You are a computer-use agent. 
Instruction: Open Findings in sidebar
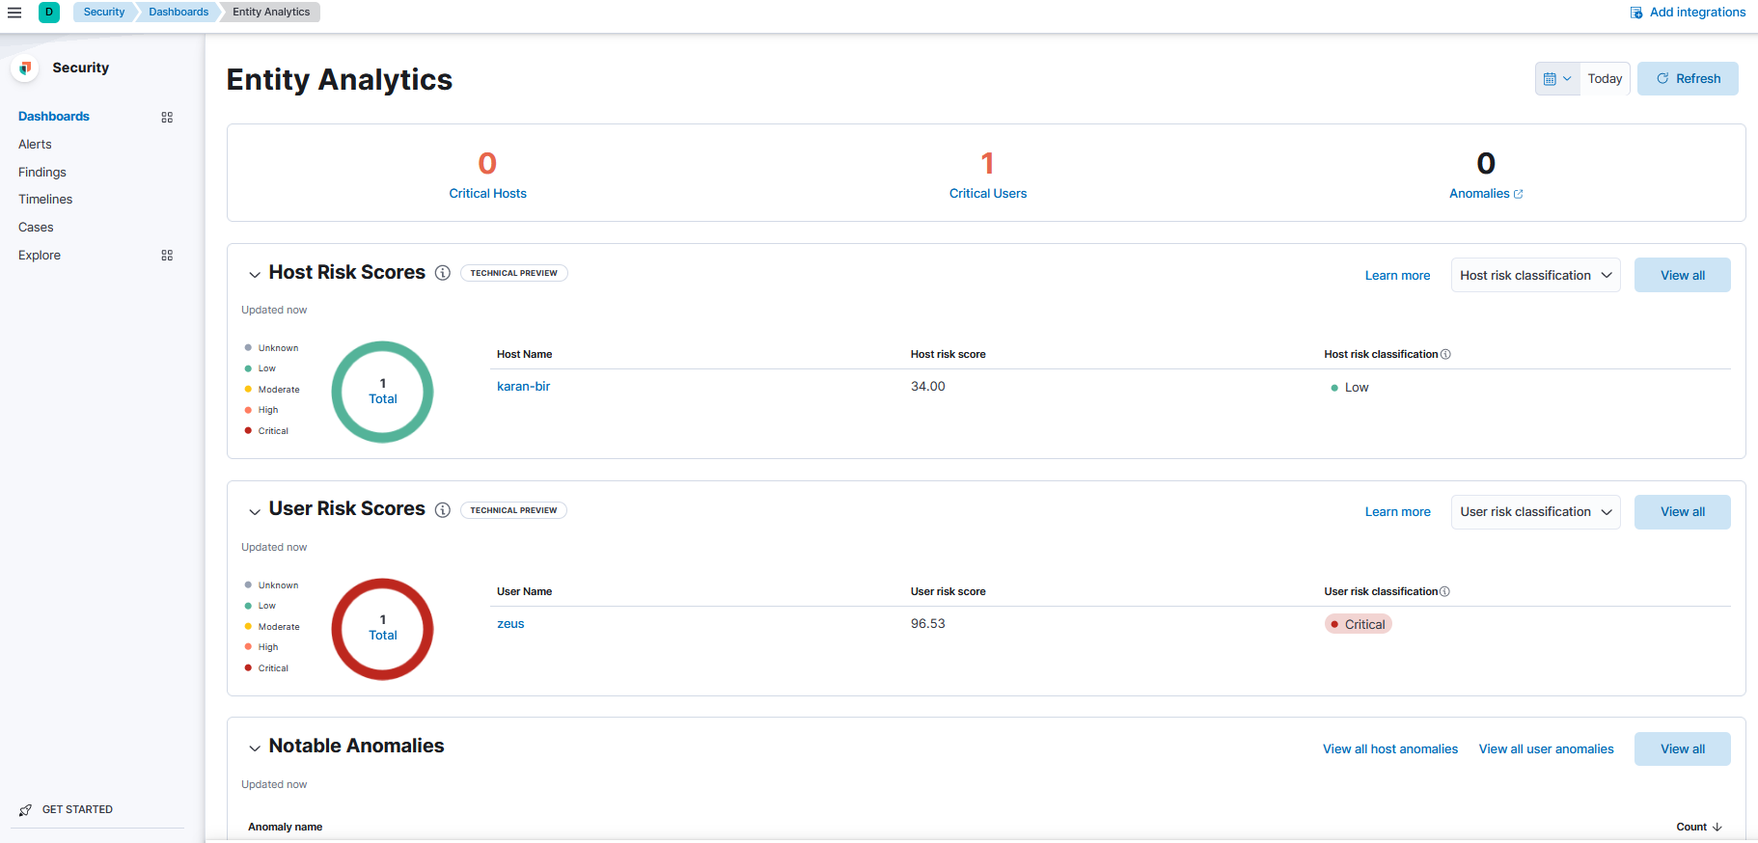[x=42, y=173]
